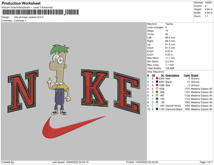Click the 'Brand' column header
The width and height of the screenshot is (214, 165).
[194, 75]
